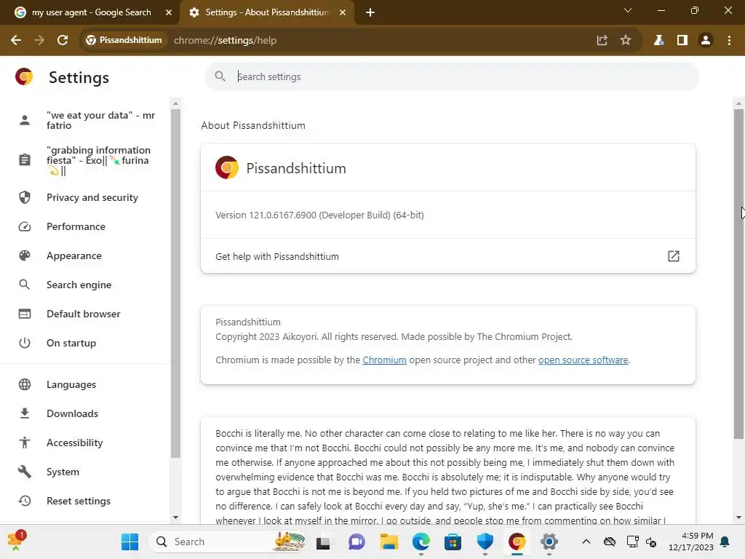Click the Pissandshittium site info chip

[x=124, y=41]
